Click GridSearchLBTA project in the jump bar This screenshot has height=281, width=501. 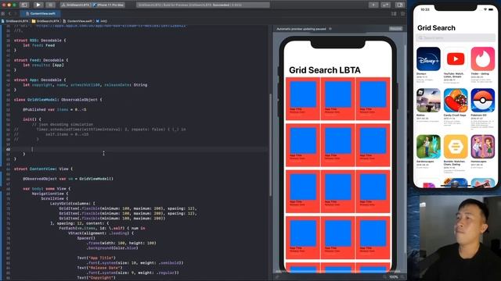tap(15, 21)
